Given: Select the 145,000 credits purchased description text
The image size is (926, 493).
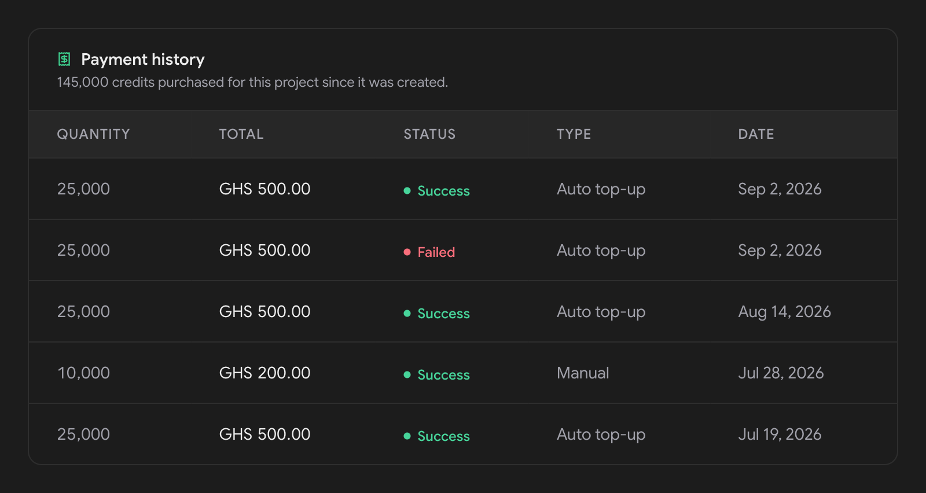Looking at the screenshot, I should [252, 82].
